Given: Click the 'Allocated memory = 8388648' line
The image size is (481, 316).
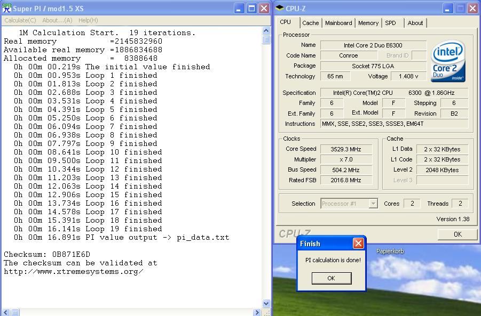Looking at the screenshot, I should tap(81, 59).
